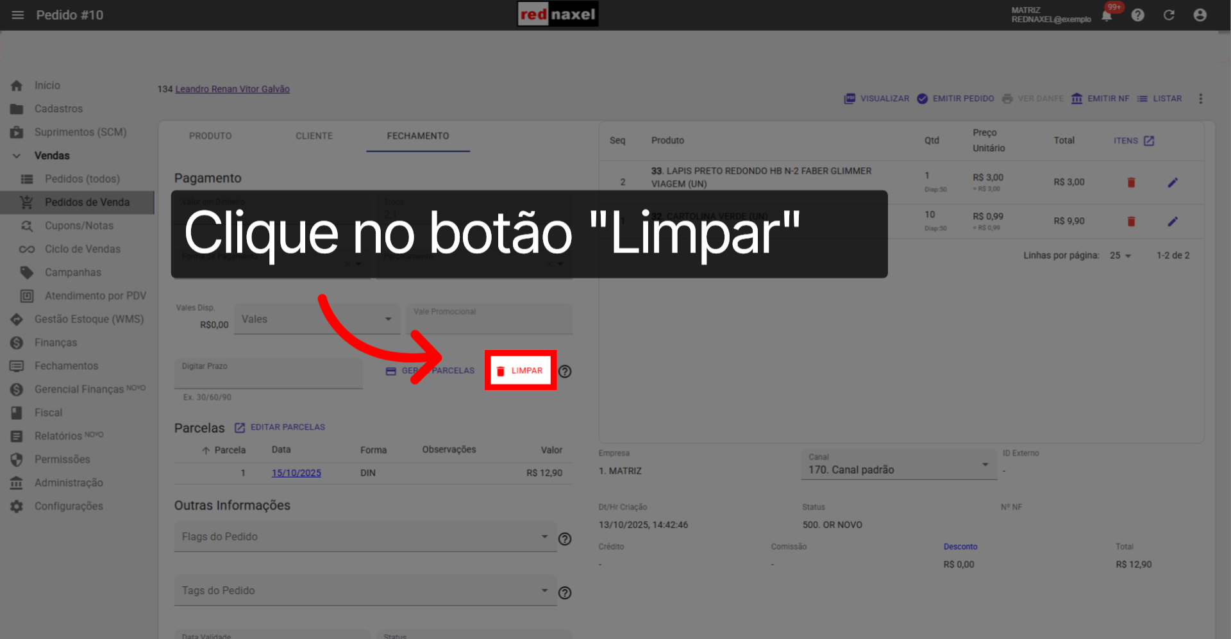1231x639 pixels.
Task: Click the help icon beside Flags do Pedido
Action: click(565, 539)
